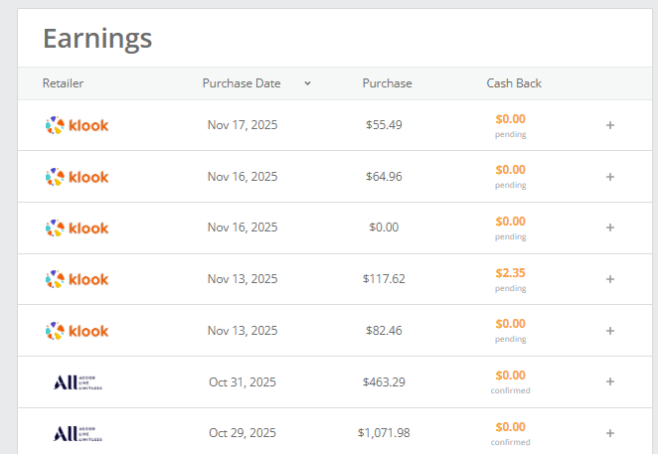Select the $55.49 purchase amount

pos(384,124)
